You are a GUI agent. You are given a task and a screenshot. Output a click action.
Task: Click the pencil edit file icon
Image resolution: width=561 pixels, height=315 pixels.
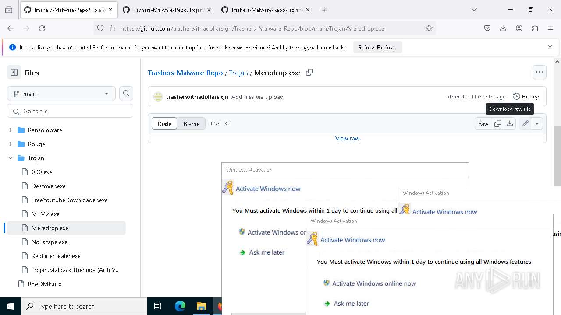pos(525,124)
